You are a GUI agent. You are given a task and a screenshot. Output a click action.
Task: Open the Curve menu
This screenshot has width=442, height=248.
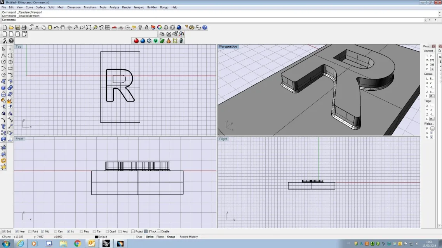coord(29,7)
